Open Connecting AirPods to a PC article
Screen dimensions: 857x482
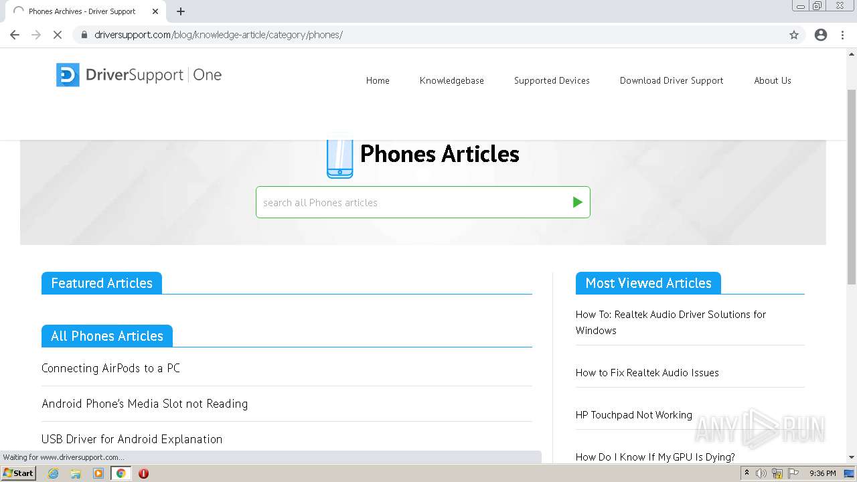(110, 368)
